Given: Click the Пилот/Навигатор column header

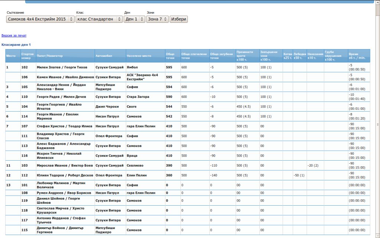Looking at the screenshot, I should [50, 56].
